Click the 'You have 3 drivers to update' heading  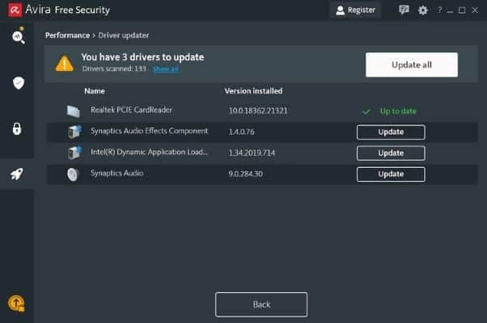point(142,57)
